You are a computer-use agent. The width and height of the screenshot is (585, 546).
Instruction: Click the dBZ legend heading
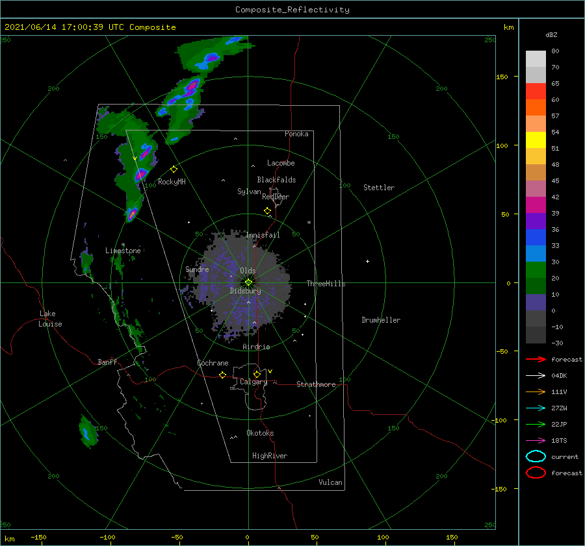click(551, 34)
